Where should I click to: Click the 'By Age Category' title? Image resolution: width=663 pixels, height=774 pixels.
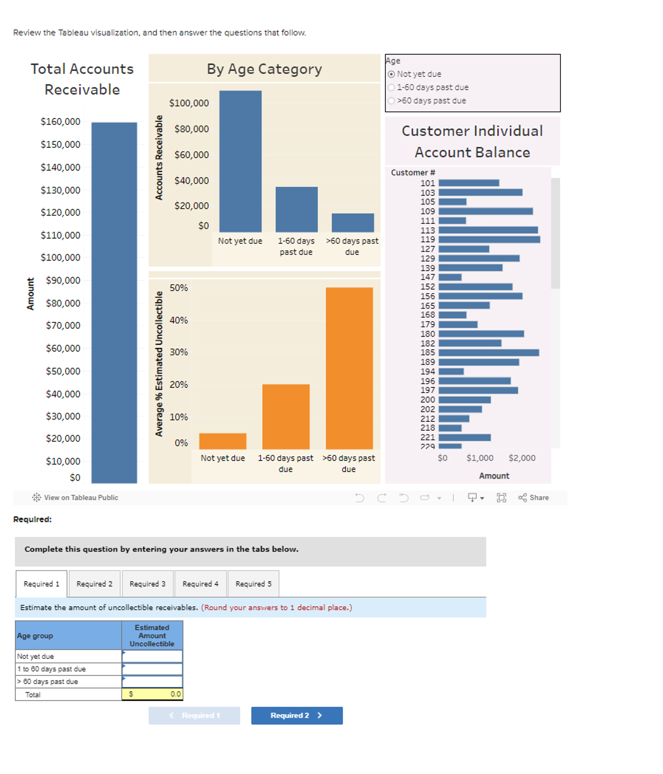pyautogui.click(x=264, y=69)
